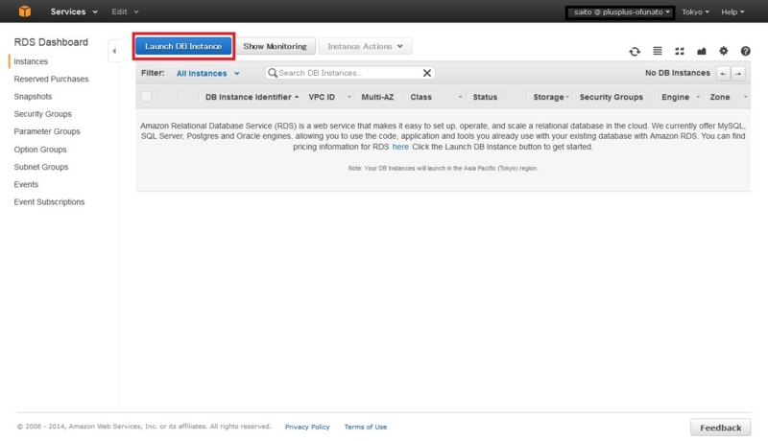Open Events in the sidebar
This screenshot has height=441, width=768.
[x=26, y=184]
